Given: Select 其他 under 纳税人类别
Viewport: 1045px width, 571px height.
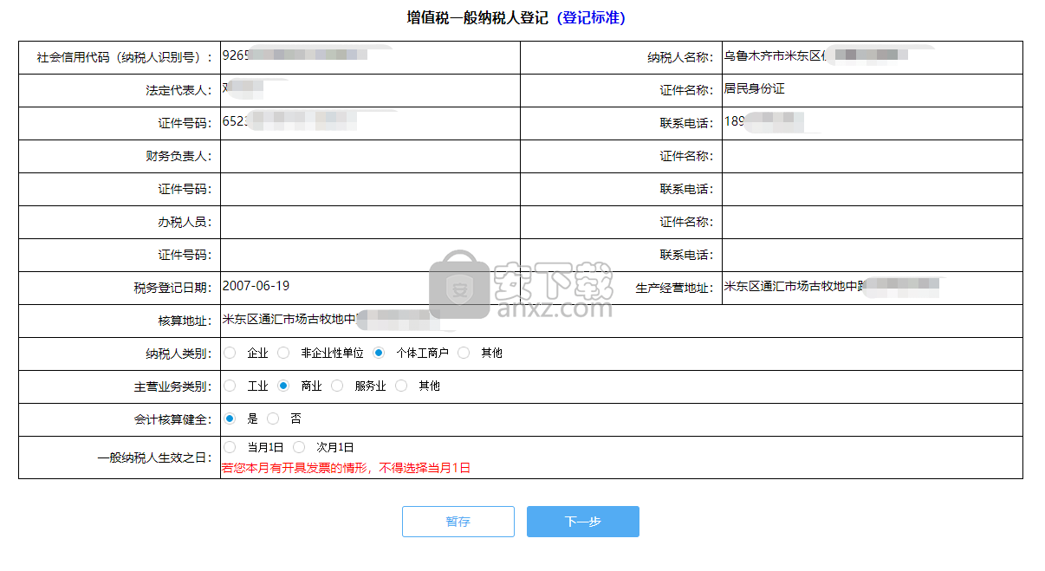Looking at the screenshot, I should point(464,353).
